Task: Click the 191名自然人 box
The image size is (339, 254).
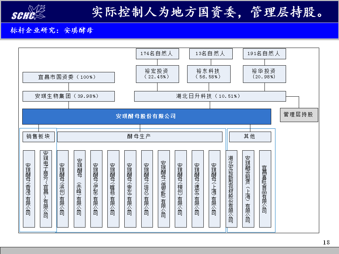Action: click(x=264, y=54)
